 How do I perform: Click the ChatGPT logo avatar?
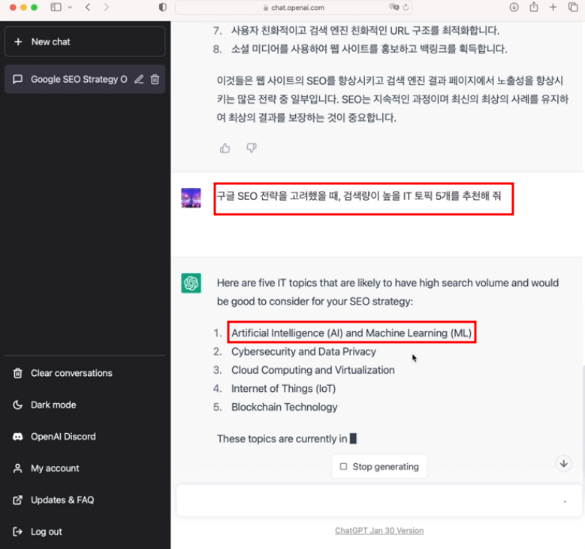coord(191,283)
